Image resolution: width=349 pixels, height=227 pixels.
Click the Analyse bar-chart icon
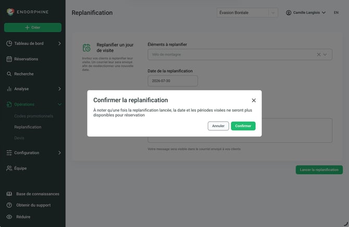click(x=9, y=89)
